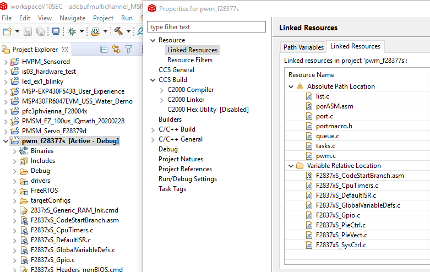Select porASM.asm linked resource
This screenshot has width=430, height=272.
tap(334, 106)
